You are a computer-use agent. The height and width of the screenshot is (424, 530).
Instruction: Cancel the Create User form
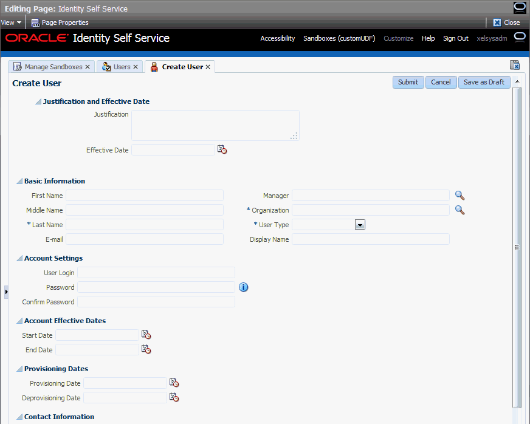441,82
